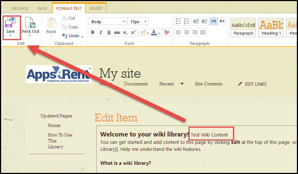298x174 pixels.
Task: Click EDIT LINKS with pencil icon
Action: pos(252,84)
